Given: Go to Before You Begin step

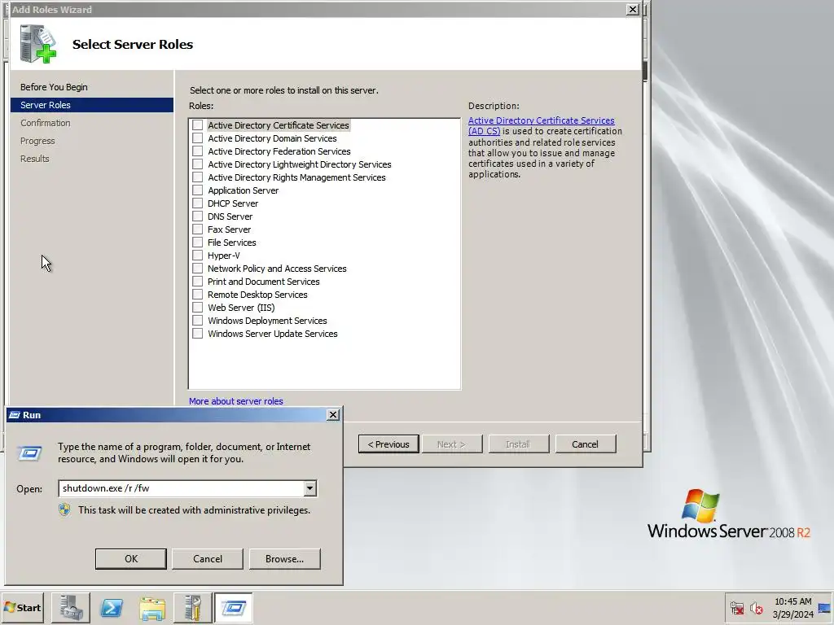Looking at the screenshot, I should (54, 87).
